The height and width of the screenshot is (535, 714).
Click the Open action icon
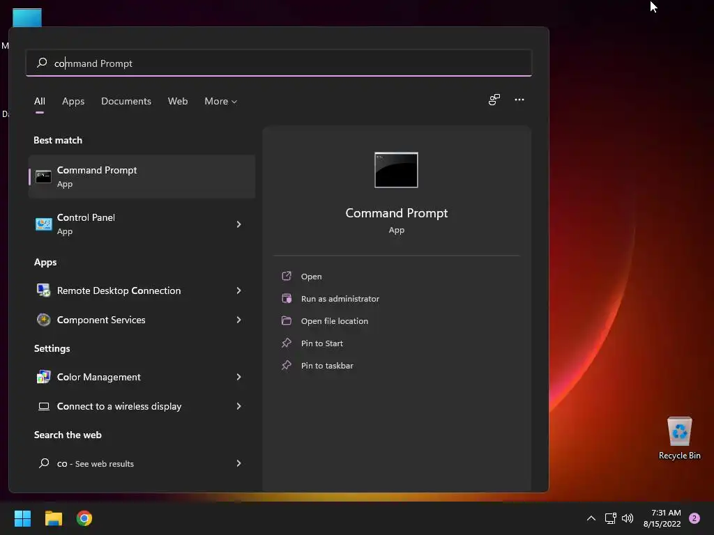click(x=287, y=276)
